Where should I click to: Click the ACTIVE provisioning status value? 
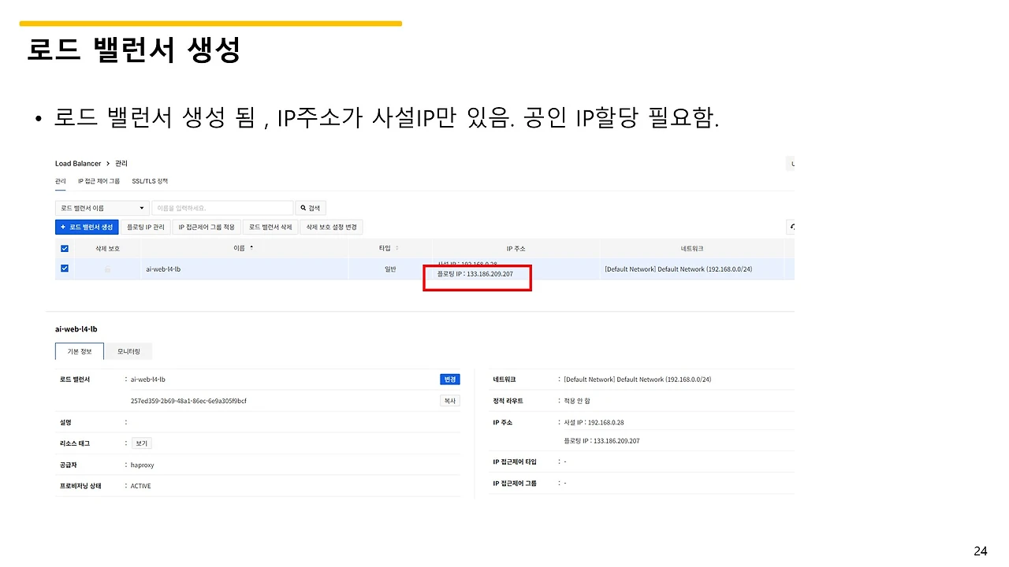tap(140, 486)
